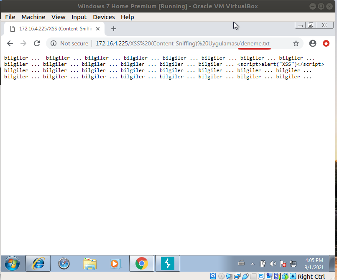337x280 pixels.
Task: Open Internet Explorer from the taskbar
Action: pos(38,263)
